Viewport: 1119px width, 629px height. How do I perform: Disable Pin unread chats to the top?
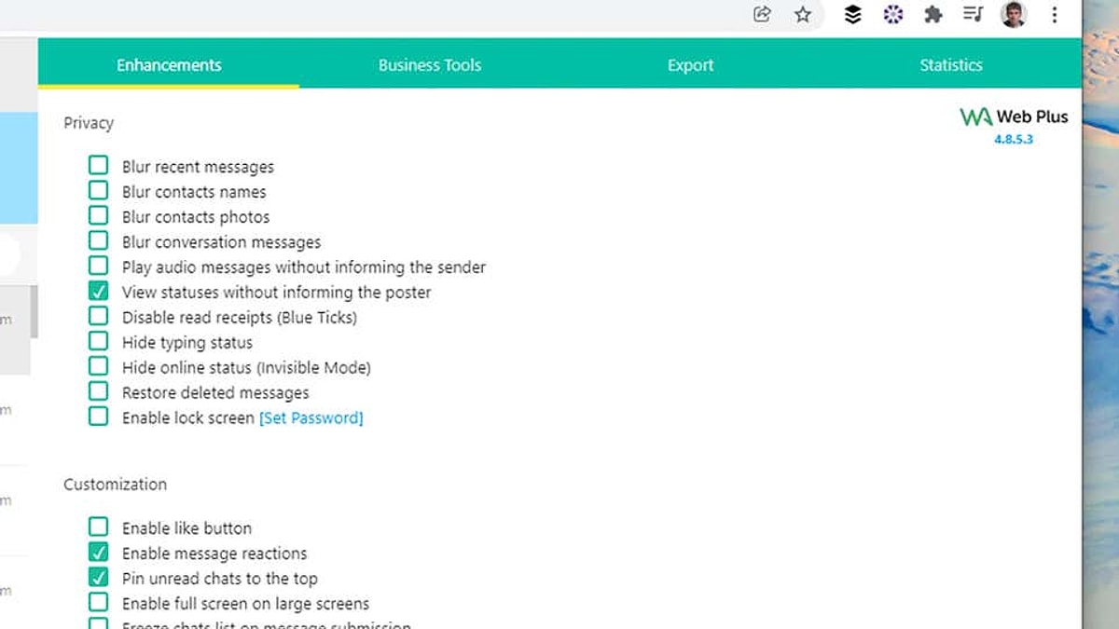tap(98, 578)
